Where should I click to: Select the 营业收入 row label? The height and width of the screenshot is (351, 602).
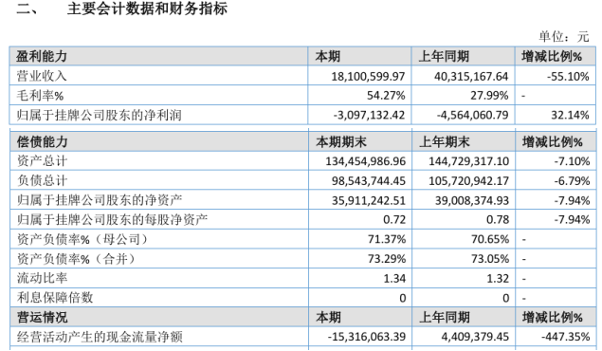(42, 76)
